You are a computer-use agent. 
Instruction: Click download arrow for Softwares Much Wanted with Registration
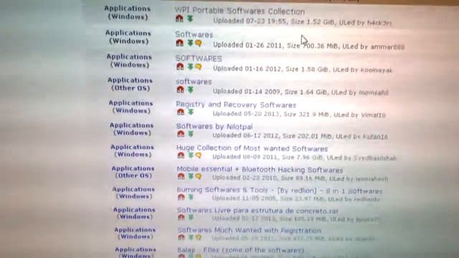191,237
